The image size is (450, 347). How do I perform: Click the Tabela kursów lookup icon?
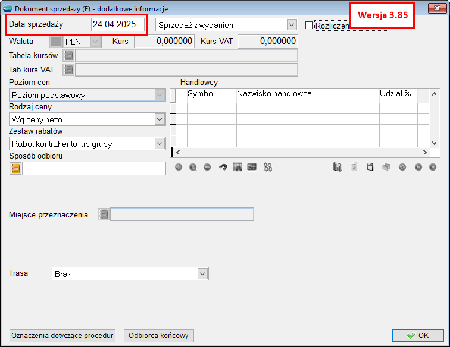[x=68, y=56]
